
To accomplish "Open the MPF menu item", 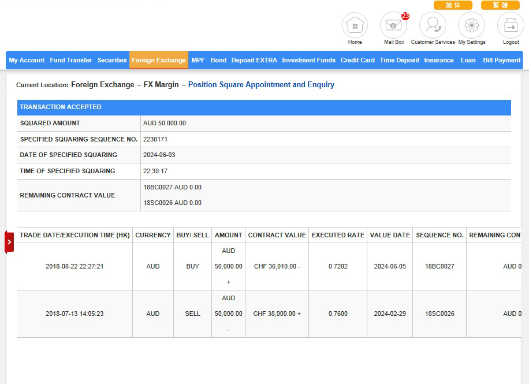I will click(198, 60).
